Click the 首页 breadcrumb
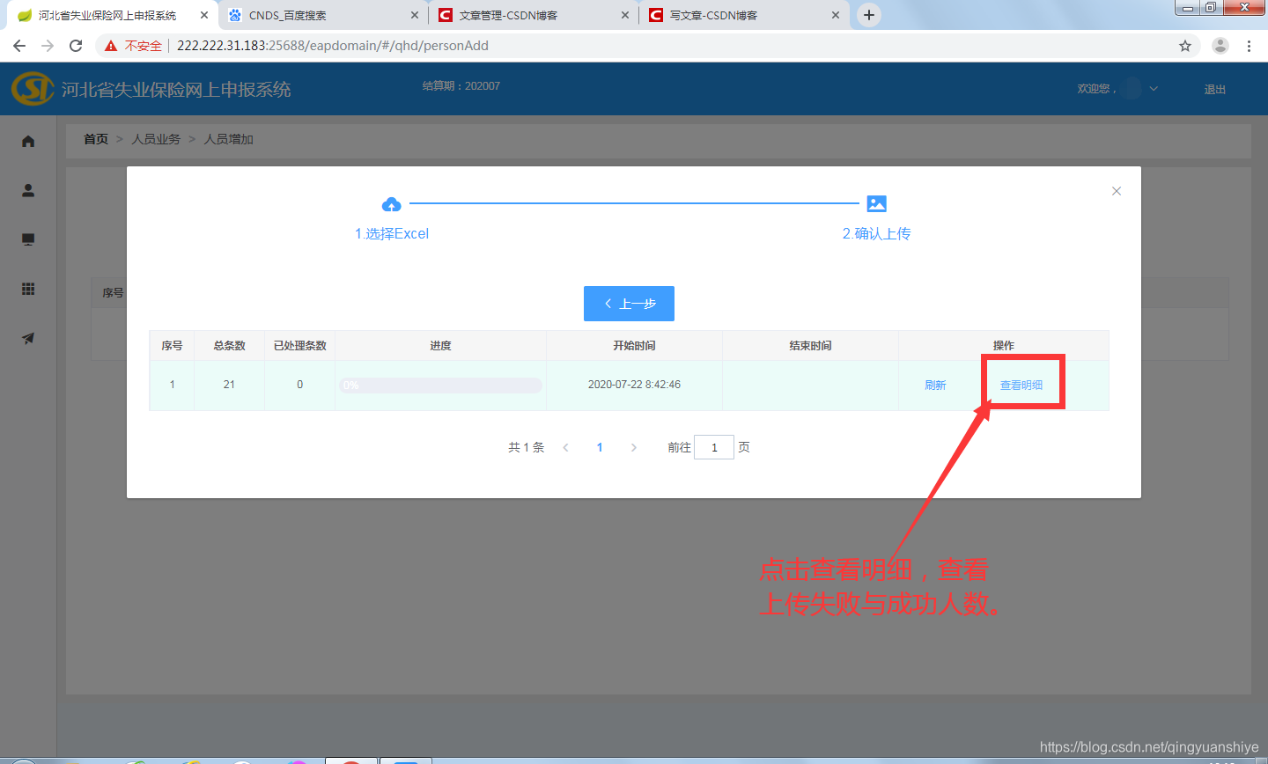The height and width of the screenshot is (764, 1268). 96,139
